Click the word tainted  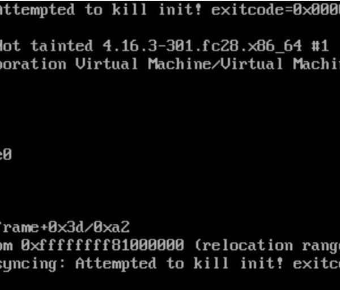[62, 46]
